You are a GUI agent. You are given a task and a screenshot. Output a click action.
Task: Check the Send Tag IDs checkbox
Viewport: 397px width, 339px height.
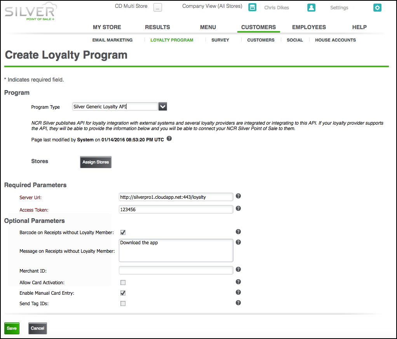(123, 303)
